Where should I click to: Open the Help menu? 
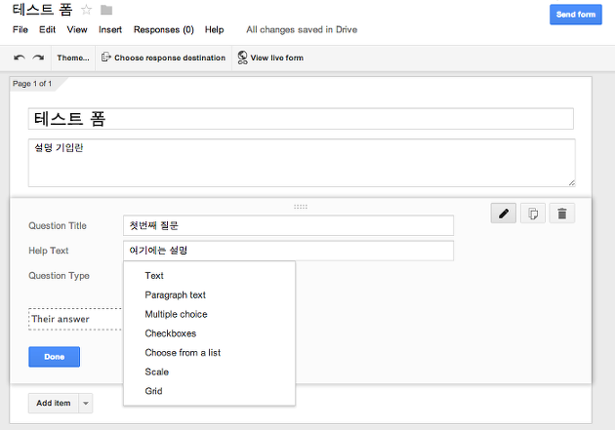point(214,30)
